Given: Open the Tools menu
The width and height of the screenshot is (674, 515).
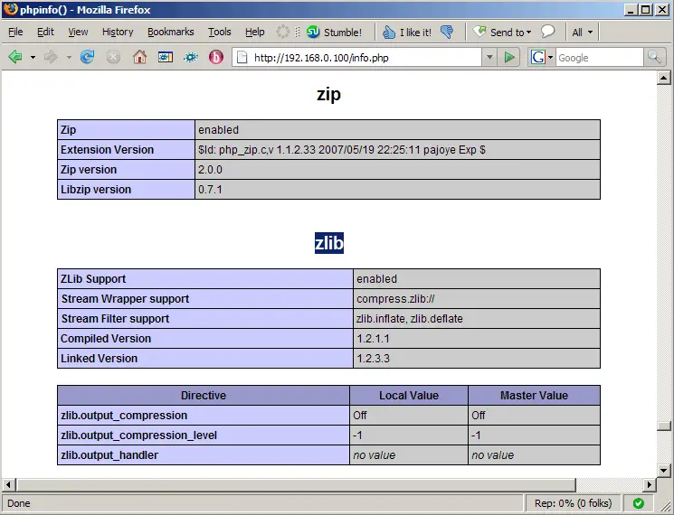Looking at the screenshot, I should (219, 32).
